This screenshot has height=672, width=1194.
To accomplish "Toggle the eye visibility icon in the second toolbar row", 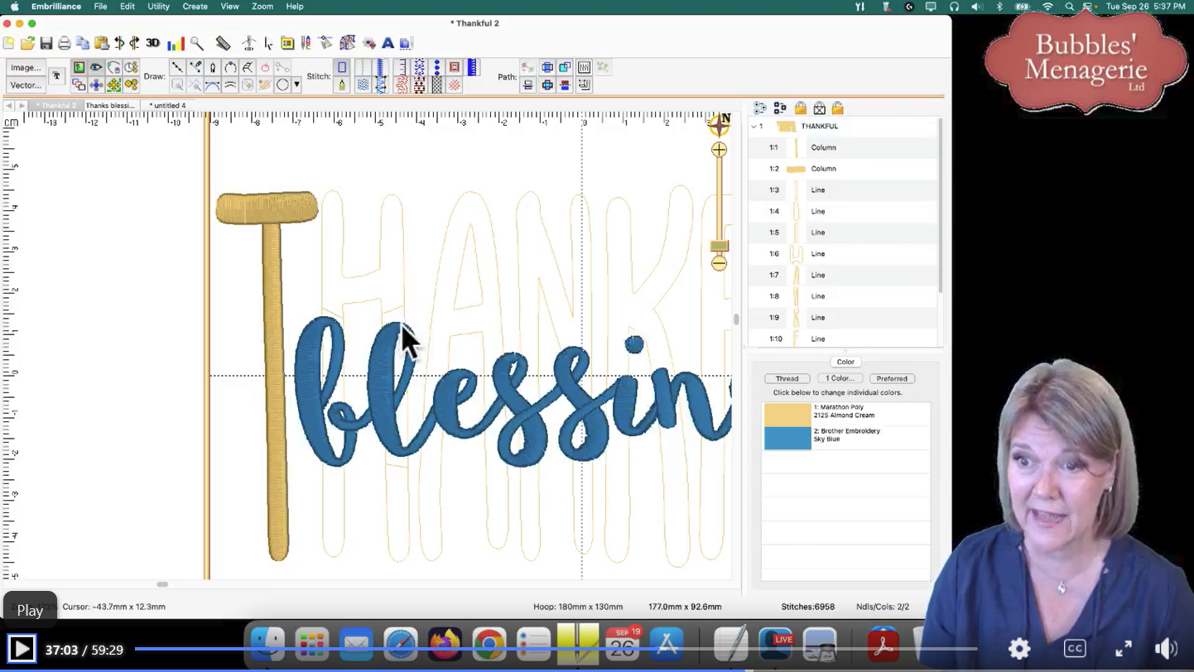I will (96, 67).
